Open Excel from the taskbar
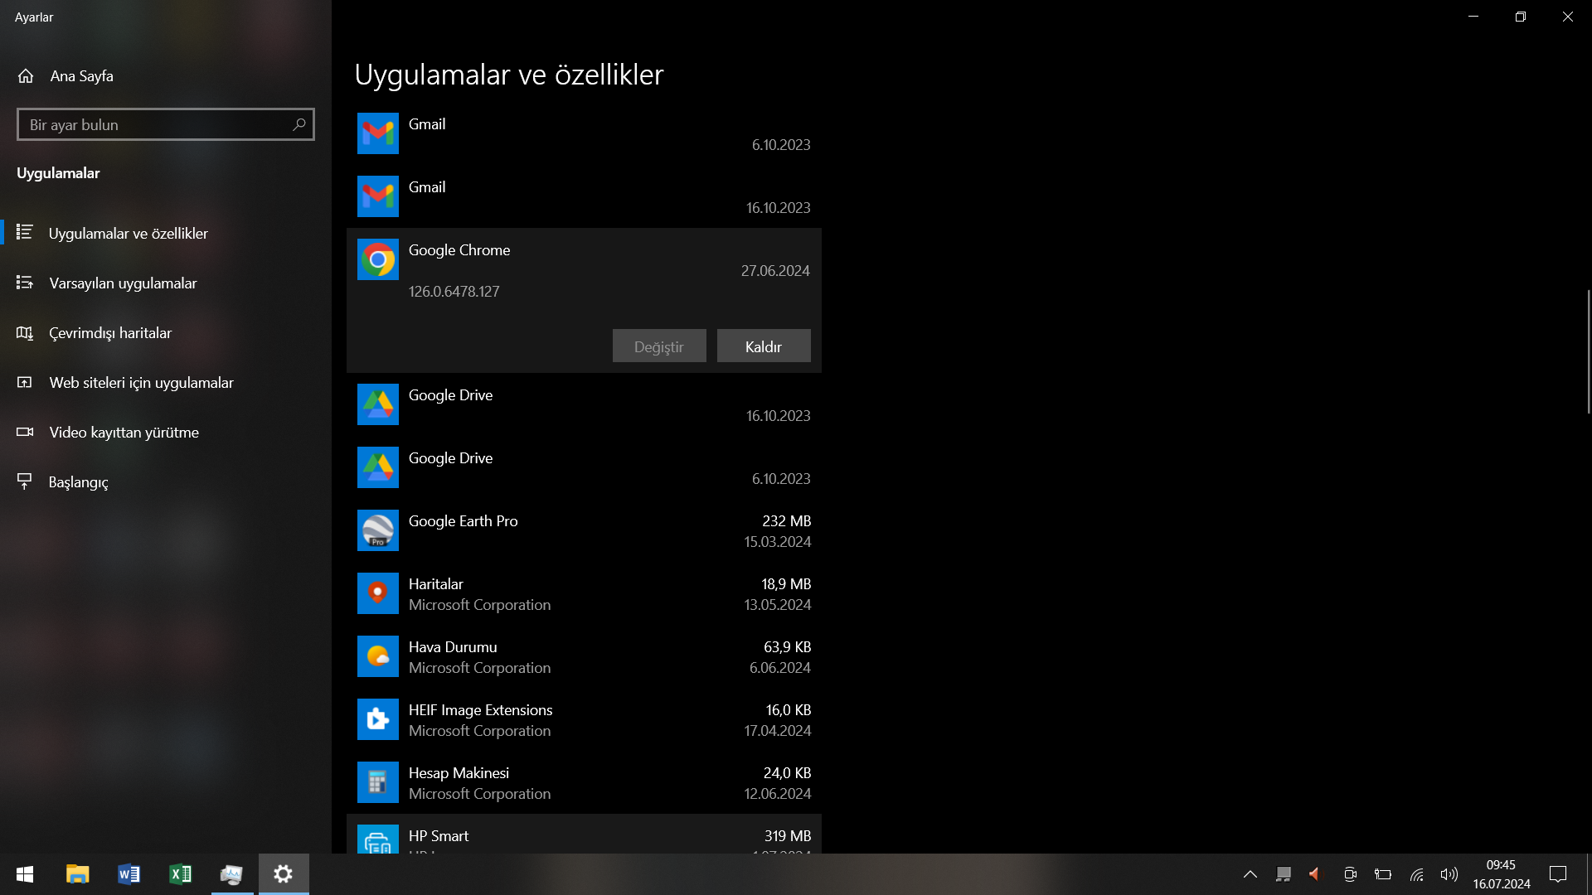 point(180,874)
